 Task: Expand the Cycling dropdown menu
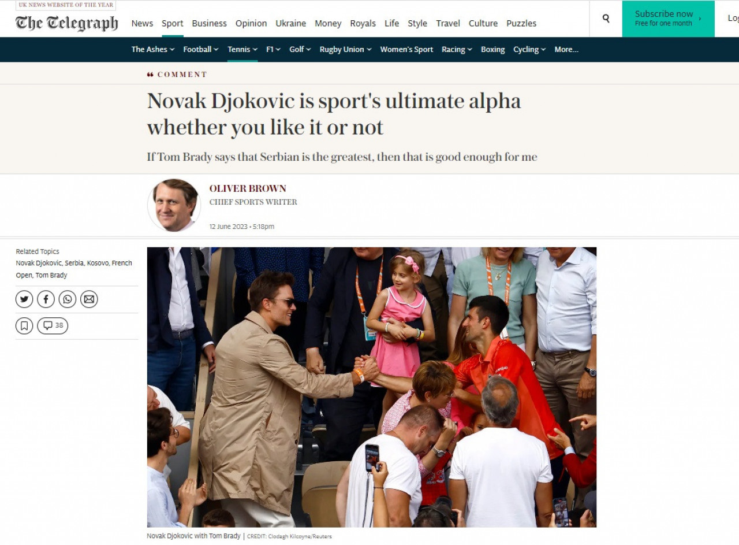(x=529, y=50)
